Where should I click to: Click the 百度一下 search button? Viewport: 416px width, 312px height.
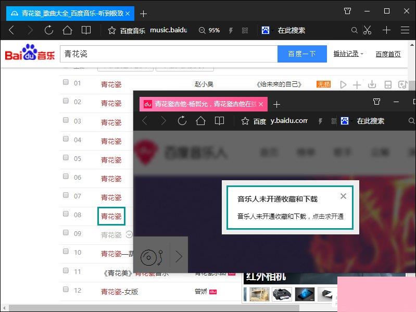pyautogui.click(x=302, y=54)
